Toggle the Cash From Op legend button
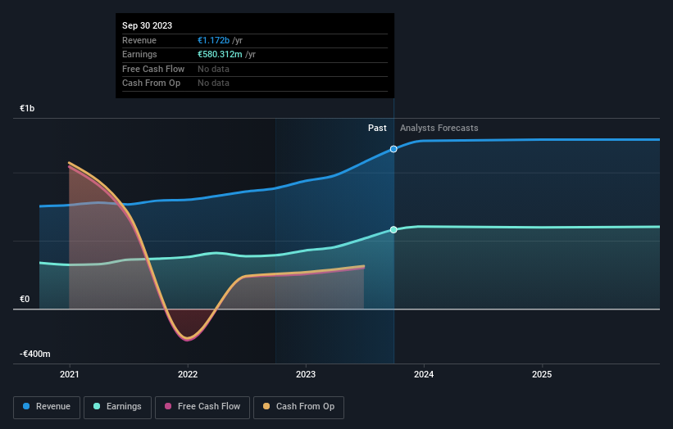 [x=298, y=407]
